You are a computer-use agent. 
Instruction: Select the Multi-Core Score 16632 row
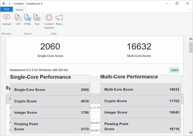click(141, 89)
